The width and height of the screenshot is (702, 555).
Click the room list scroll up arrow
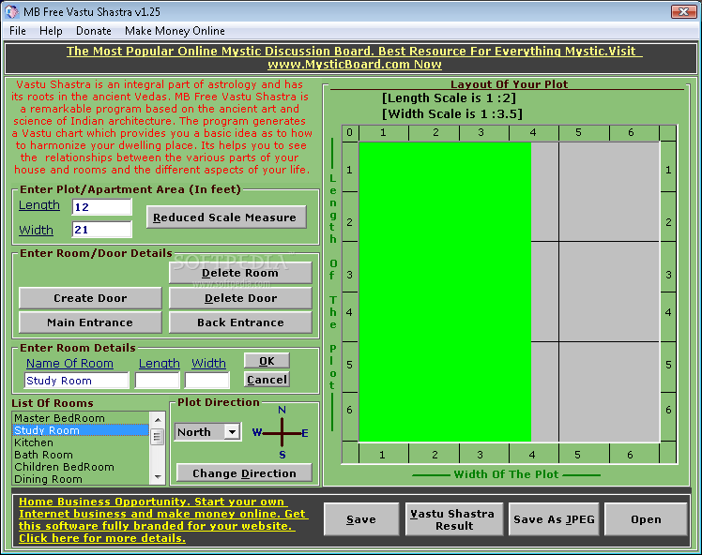(158, 419)
